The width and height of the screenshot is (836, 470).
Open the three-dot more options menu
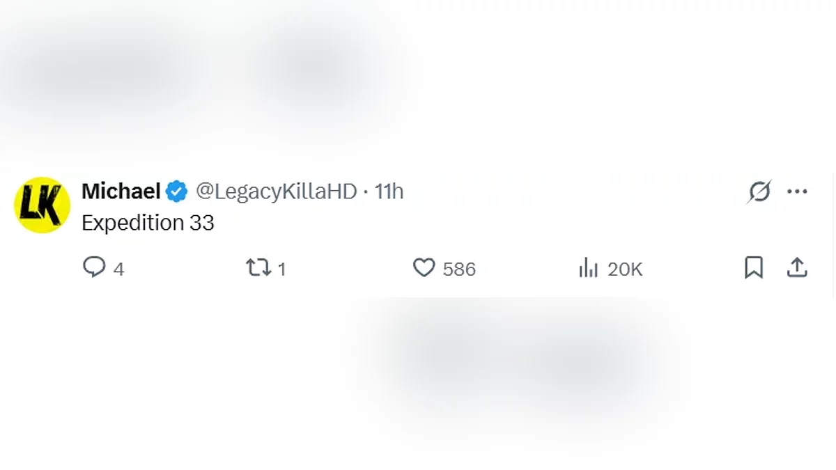click(x=797, y=191)
